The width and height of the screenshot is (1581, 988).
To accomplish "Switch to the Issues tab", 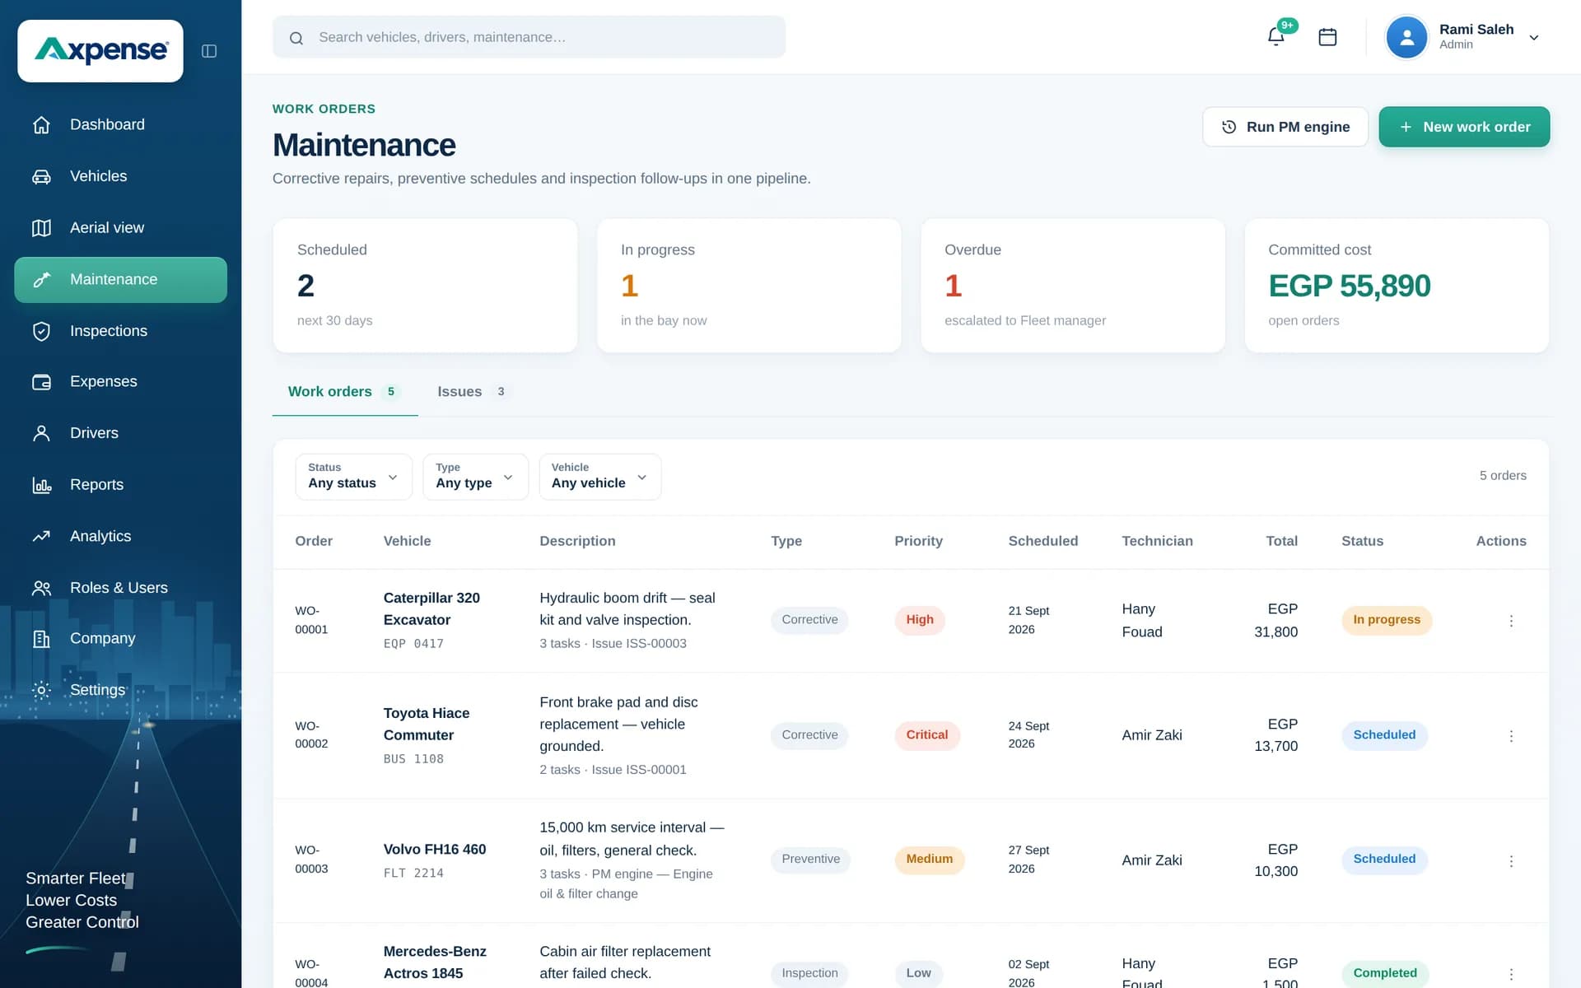I will coord(473,392).
